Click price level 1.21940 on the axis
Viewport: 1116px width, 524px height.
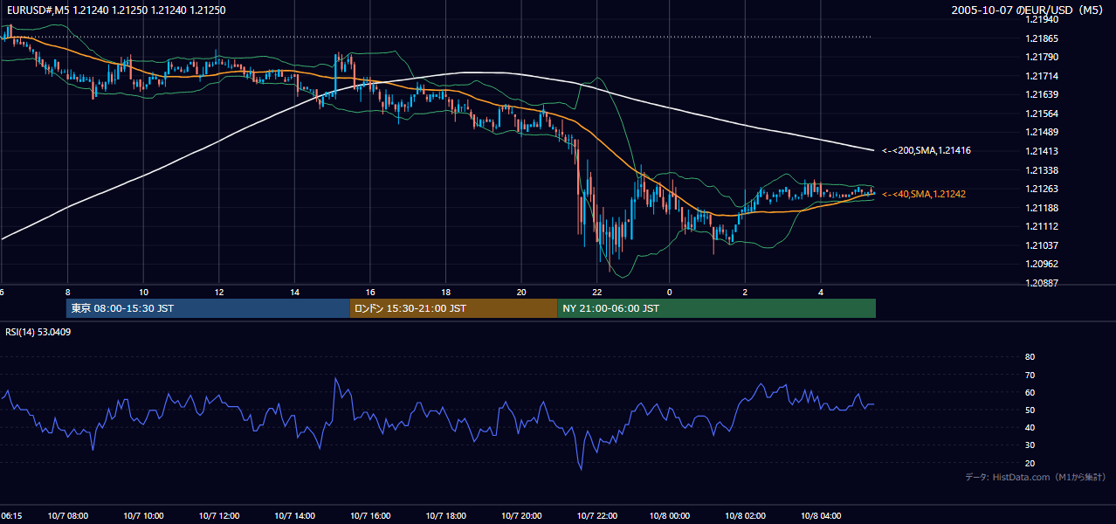[1042, 19]
